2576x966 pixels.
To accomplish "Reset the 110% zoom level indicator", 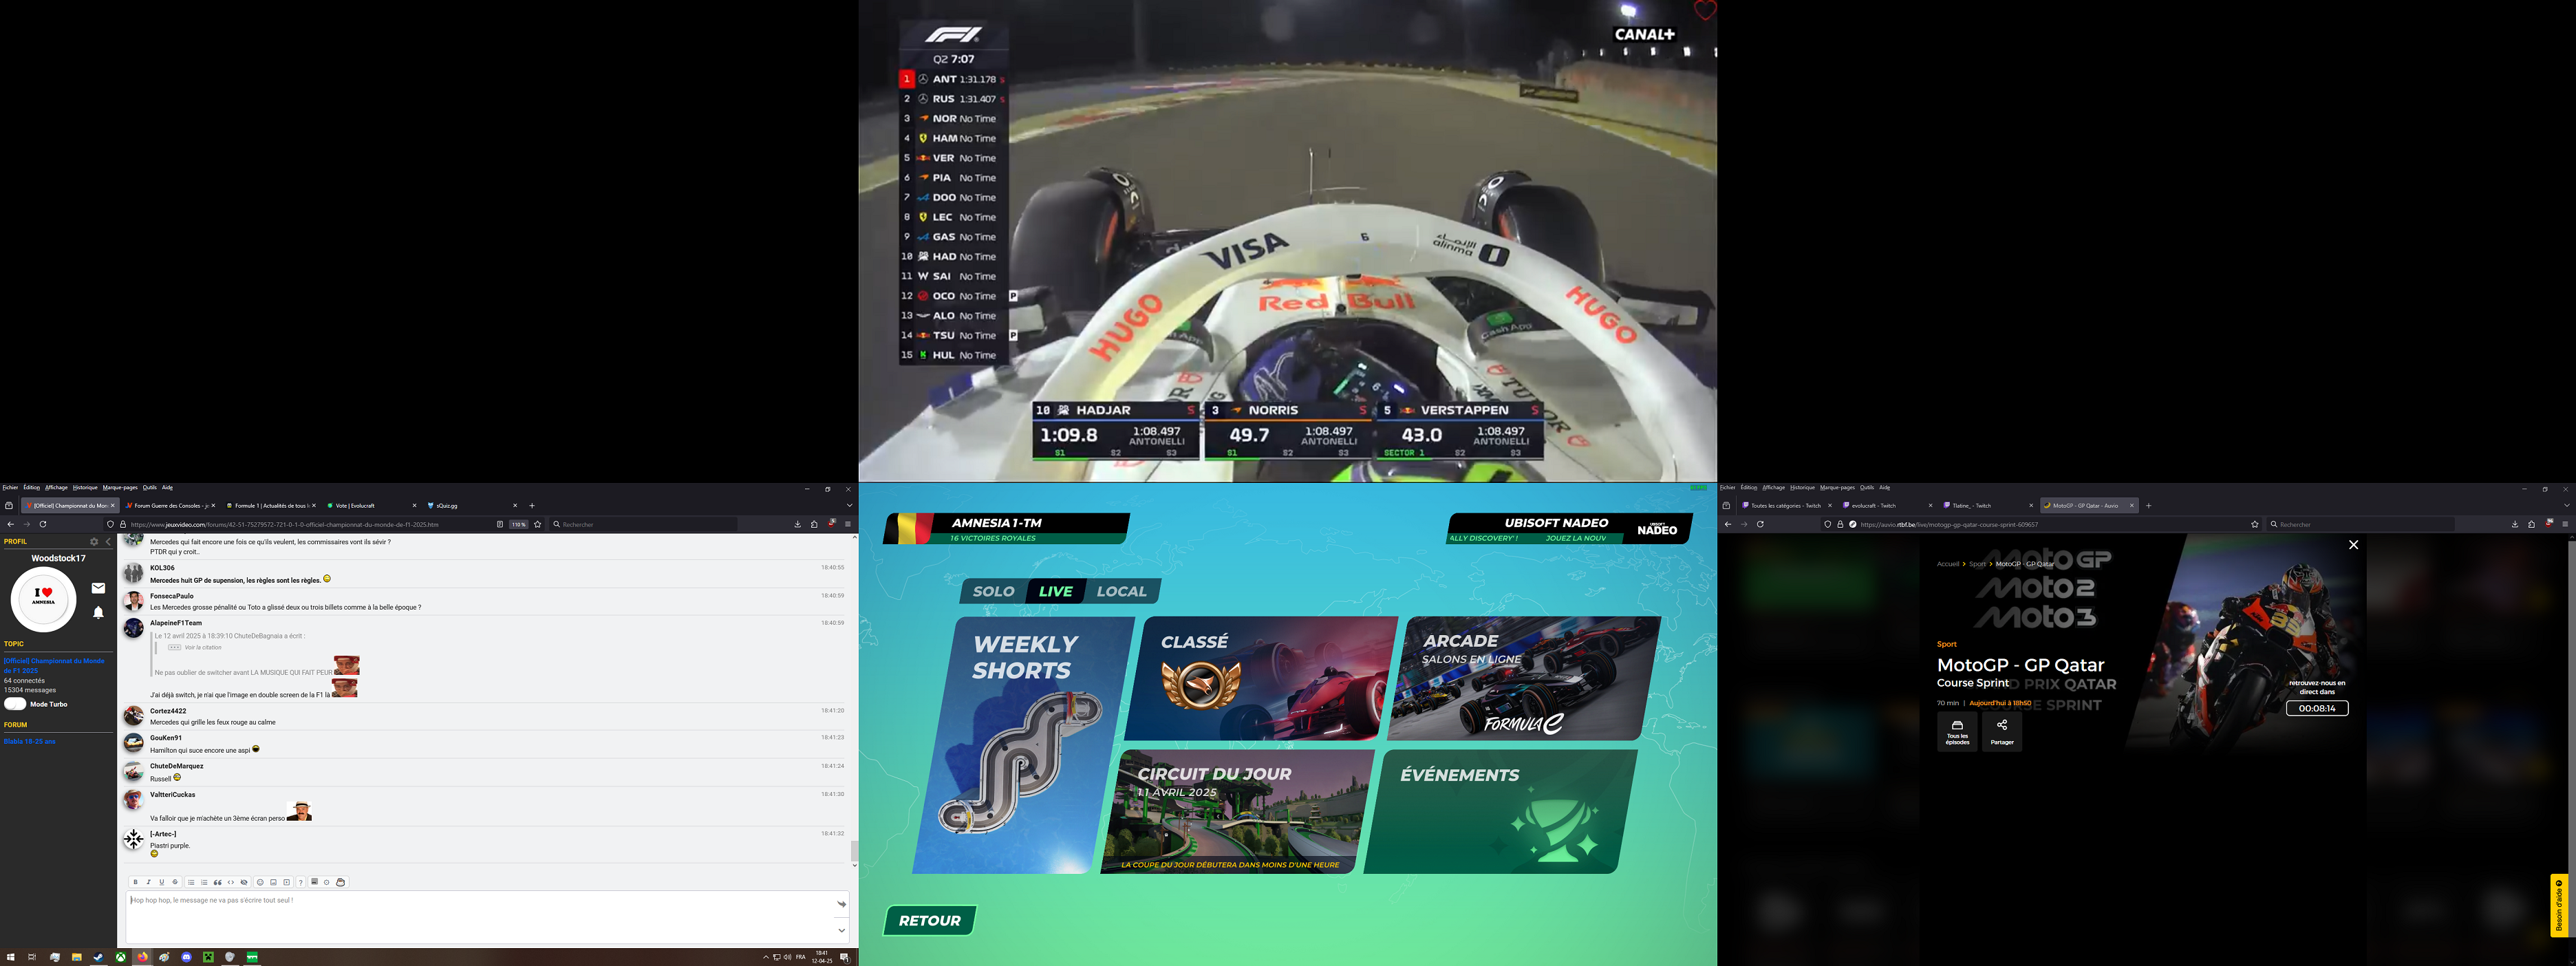I will click(518, 524).
